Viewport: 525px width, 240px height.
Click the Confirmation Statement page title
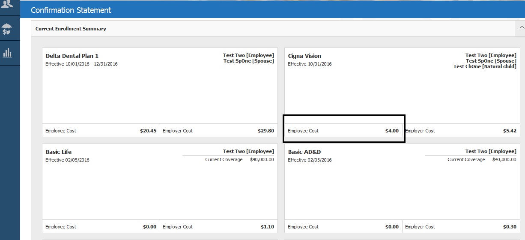coord(71,10)
